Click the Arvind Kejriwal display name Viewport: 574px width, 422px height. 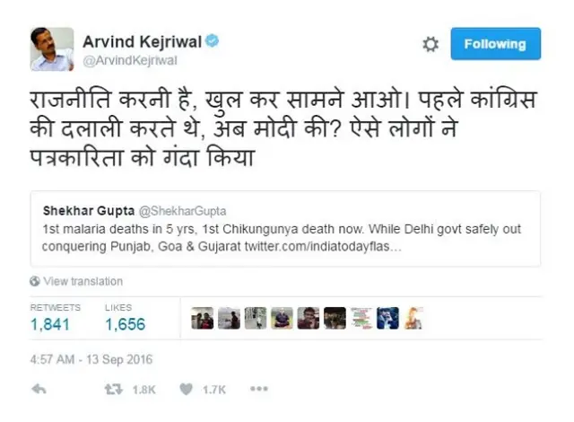tap(142, 41)
